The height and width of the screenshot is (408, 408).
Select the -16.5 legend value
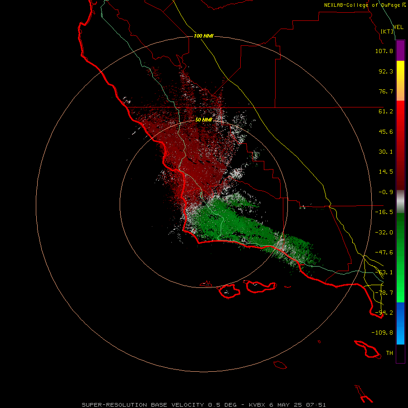click(384, 212)
